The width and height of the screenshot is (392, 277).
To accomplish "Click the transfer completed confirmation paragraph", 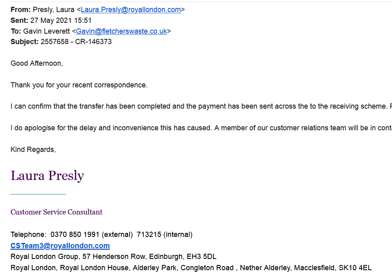I will 201,106.
